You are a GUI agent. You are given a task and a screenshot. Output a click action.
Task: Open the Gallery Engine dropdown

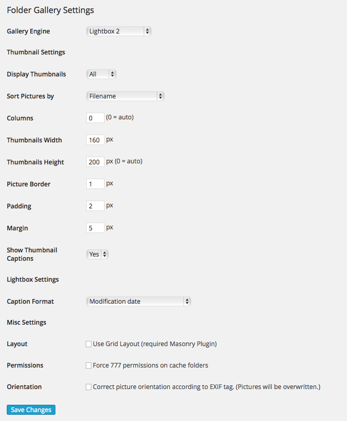pos(119,31)
